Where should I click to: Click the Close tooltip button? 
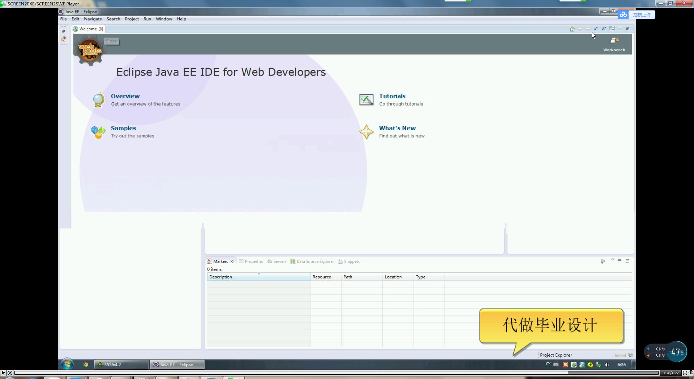[111, 41]
